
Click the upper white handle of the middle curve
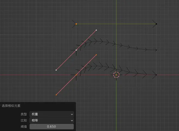click(x=96, y=30)
